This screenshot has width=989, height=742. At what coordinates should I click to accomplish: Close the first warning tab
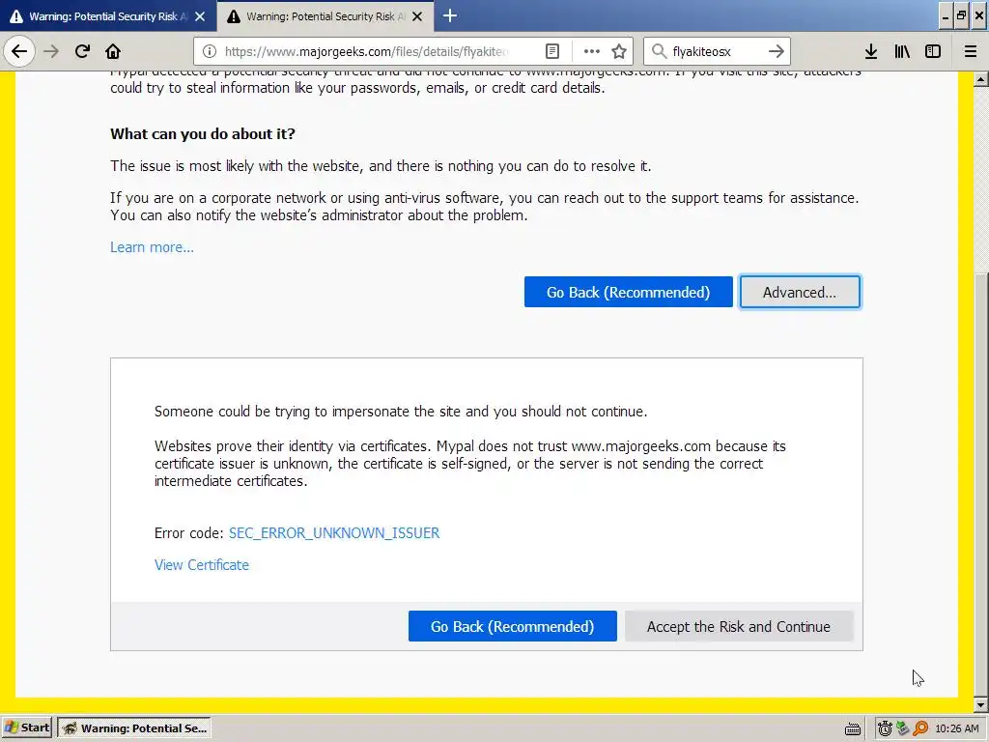[x=200, y=16]
